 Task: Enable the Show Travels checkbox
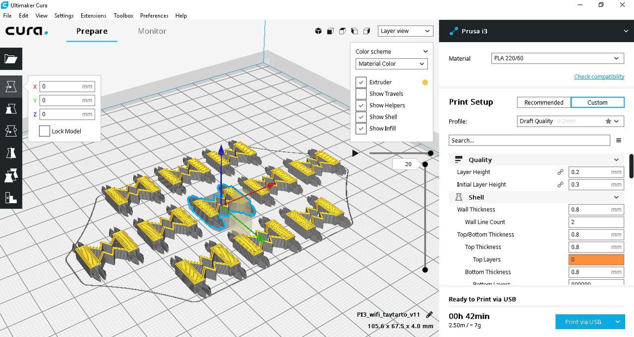pos(361,94)
